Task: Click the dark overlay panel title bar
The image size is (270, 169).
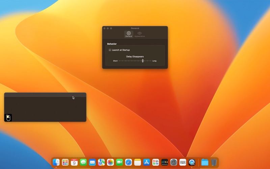Action: coord(45,95)
